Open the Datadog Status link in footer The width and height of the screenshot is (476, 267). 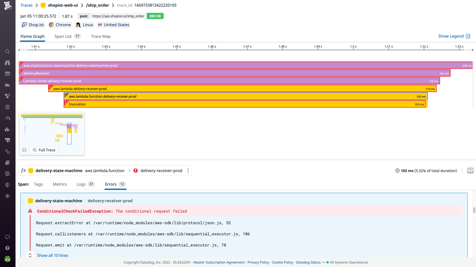point(308,262)
